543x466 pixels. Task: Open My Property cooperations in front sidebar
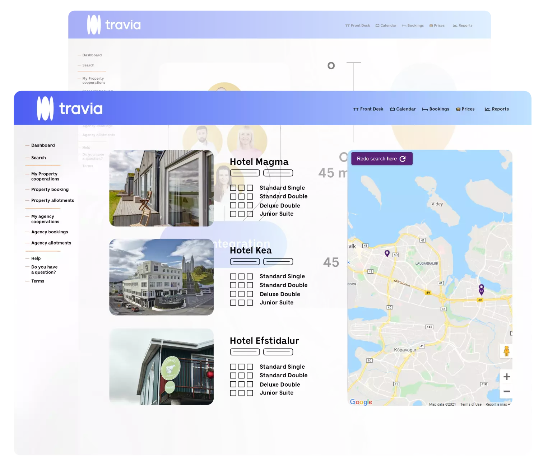[x=45, y=176]
